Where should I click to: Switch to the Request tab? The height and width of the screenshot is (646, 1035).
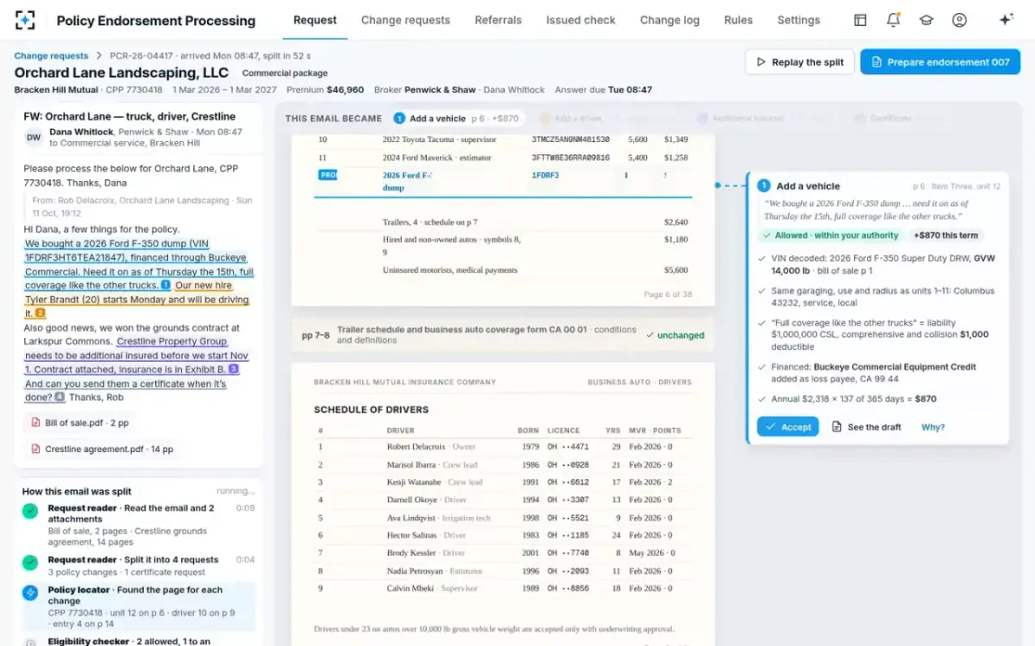[315, 20]
